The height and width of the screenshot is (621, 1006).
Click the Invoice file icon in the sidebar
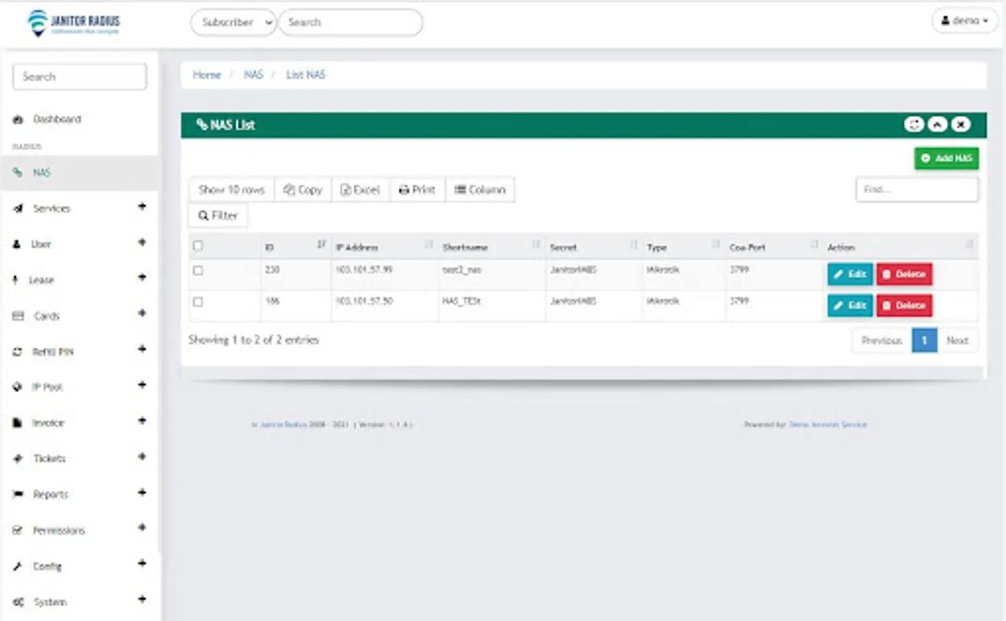(17, 423)
